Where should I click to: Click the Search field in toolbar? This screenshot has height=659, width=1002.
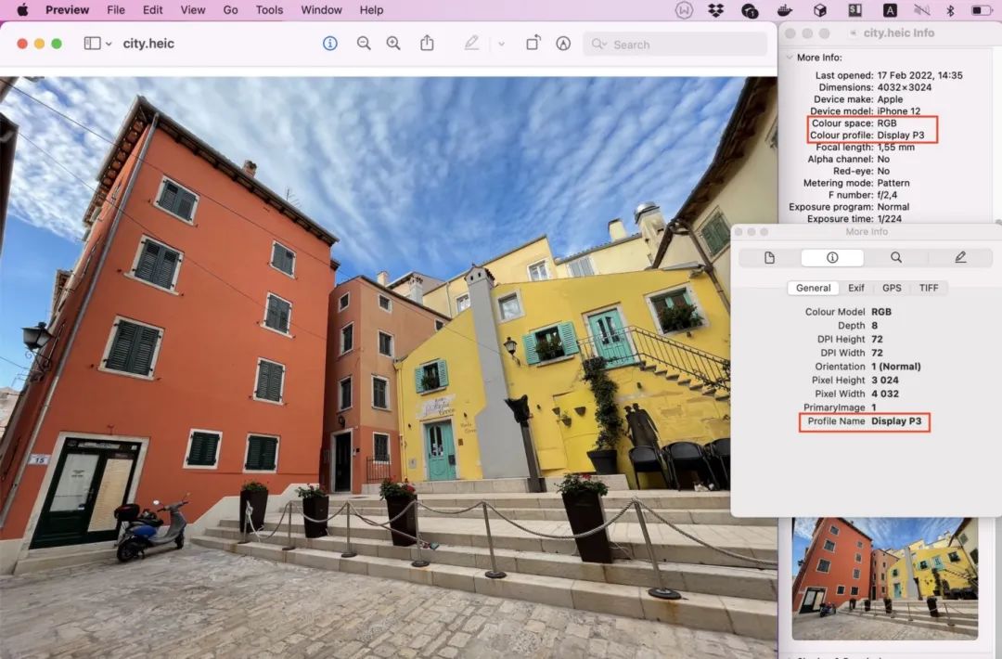(674, 45)
